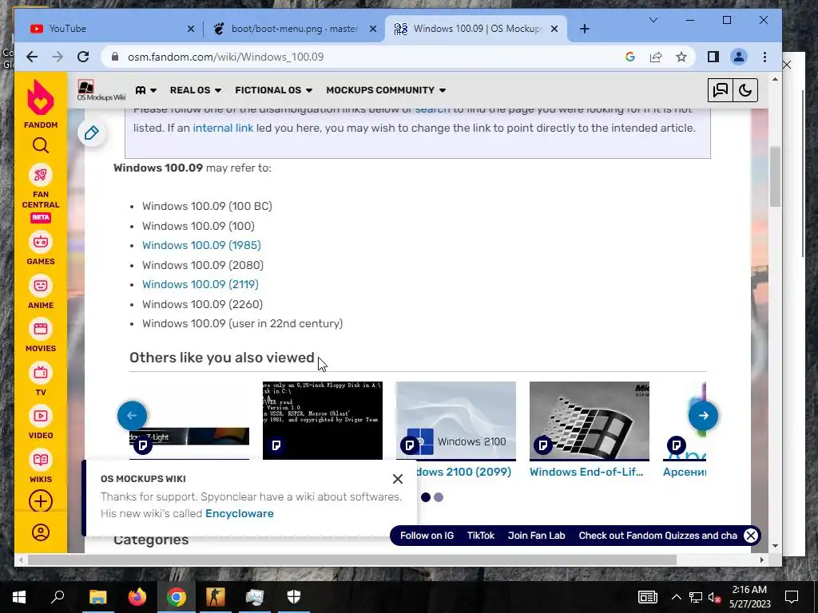The width and height of the screenshot is (818, 613).
Task: Open the Video sidebar icon
Action: [x=41, y=416]
